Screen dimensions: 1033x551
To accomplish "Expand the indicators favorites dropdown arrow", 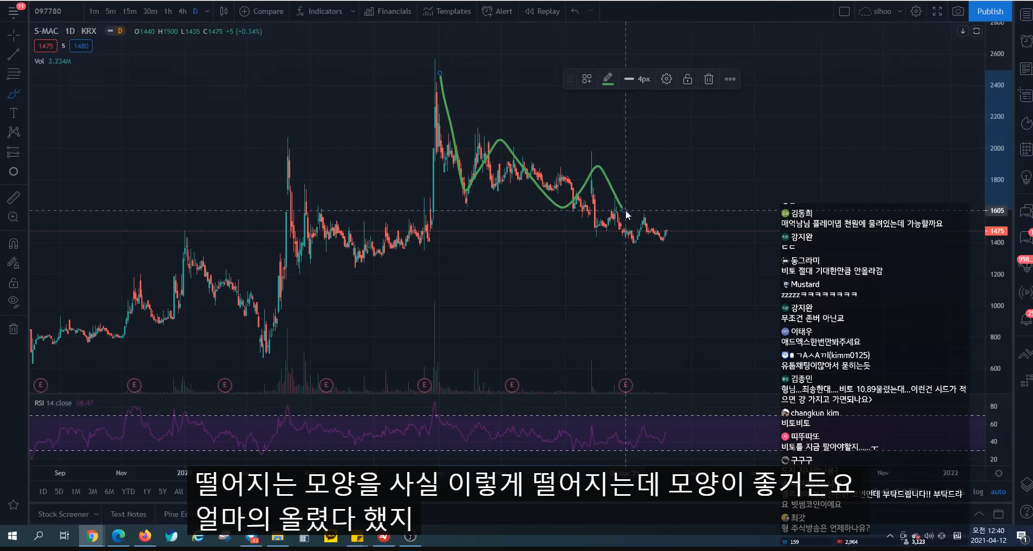I will [x=353, y=11].
